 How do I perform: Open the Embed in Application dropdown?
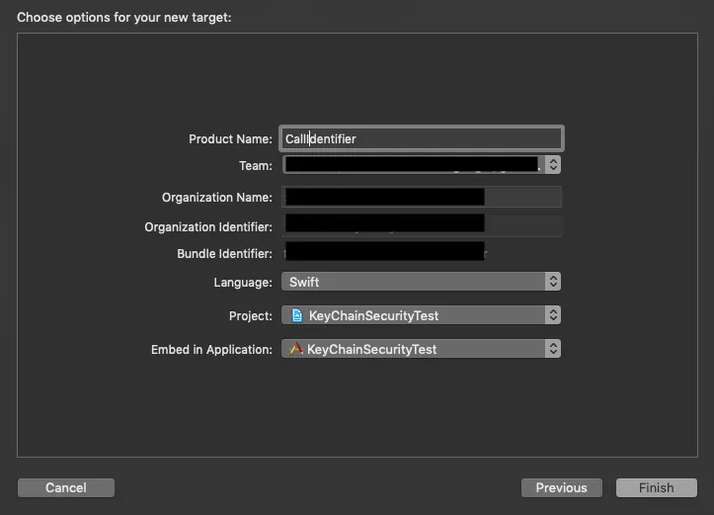point(415,349)
